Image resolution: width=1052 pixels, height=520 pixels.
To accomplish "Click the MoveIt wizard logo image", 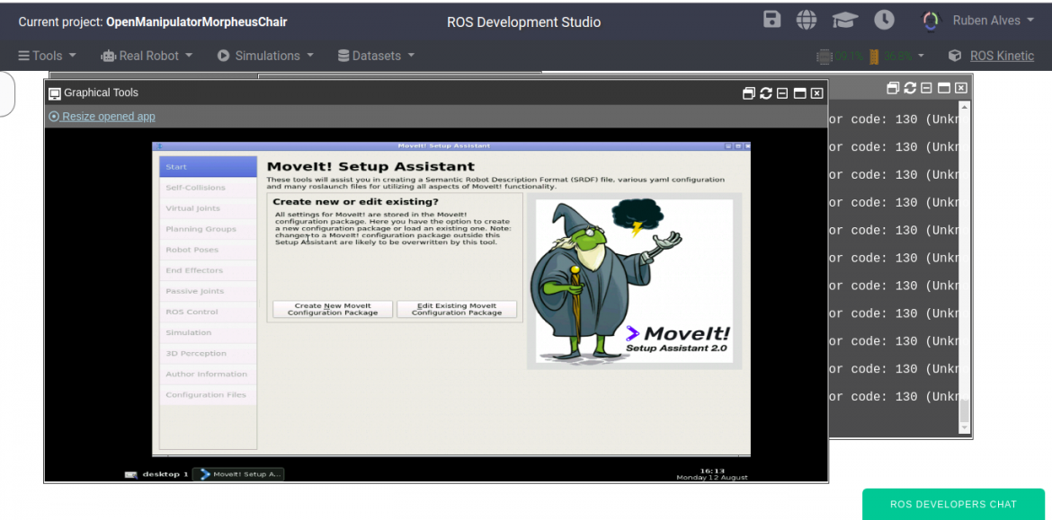I will click(x=634, y=281).
